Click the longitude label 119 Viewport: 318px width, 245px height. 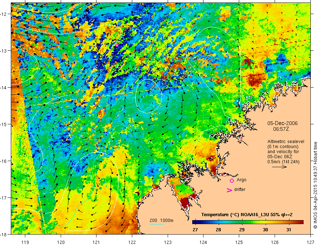pyautogui.click(x=25, y=242)
